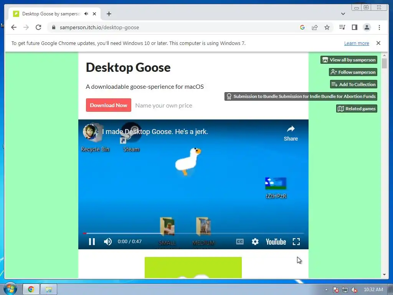
Task: Open the tab search chevron
Action: coord(343,14)
